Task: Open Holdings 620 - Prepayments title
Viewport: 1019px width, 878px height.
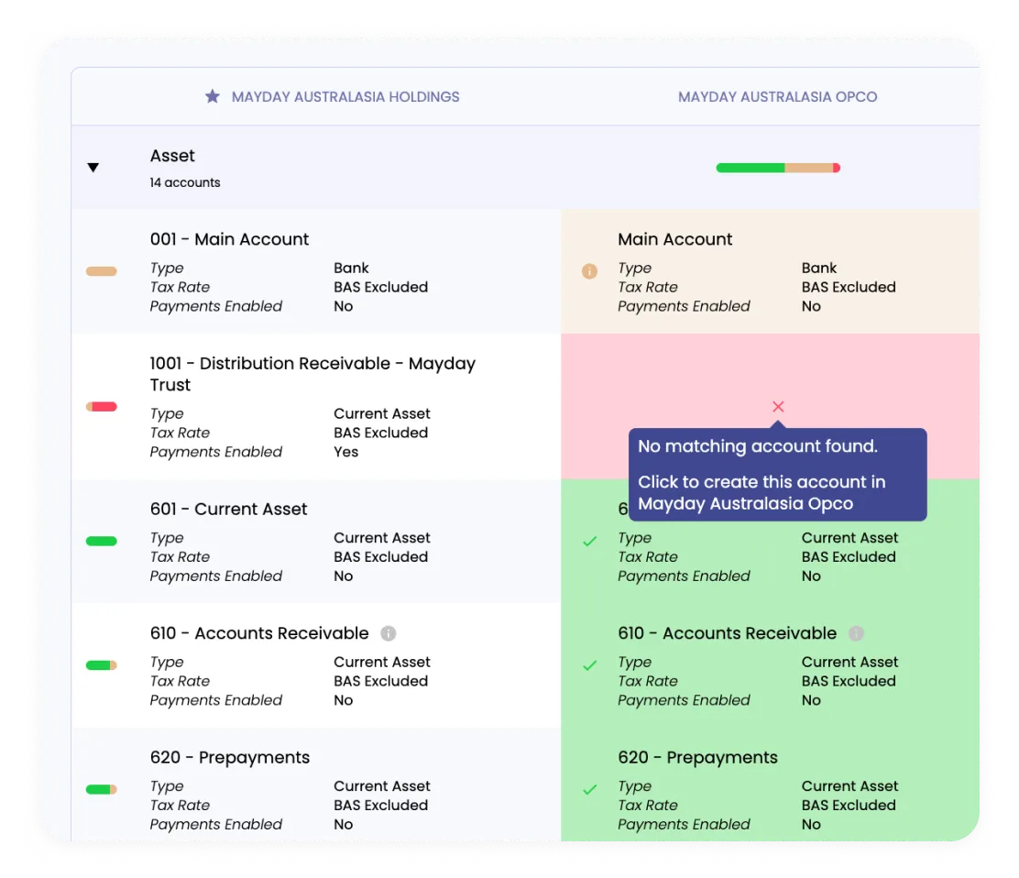Action: [x=229, y=758]
